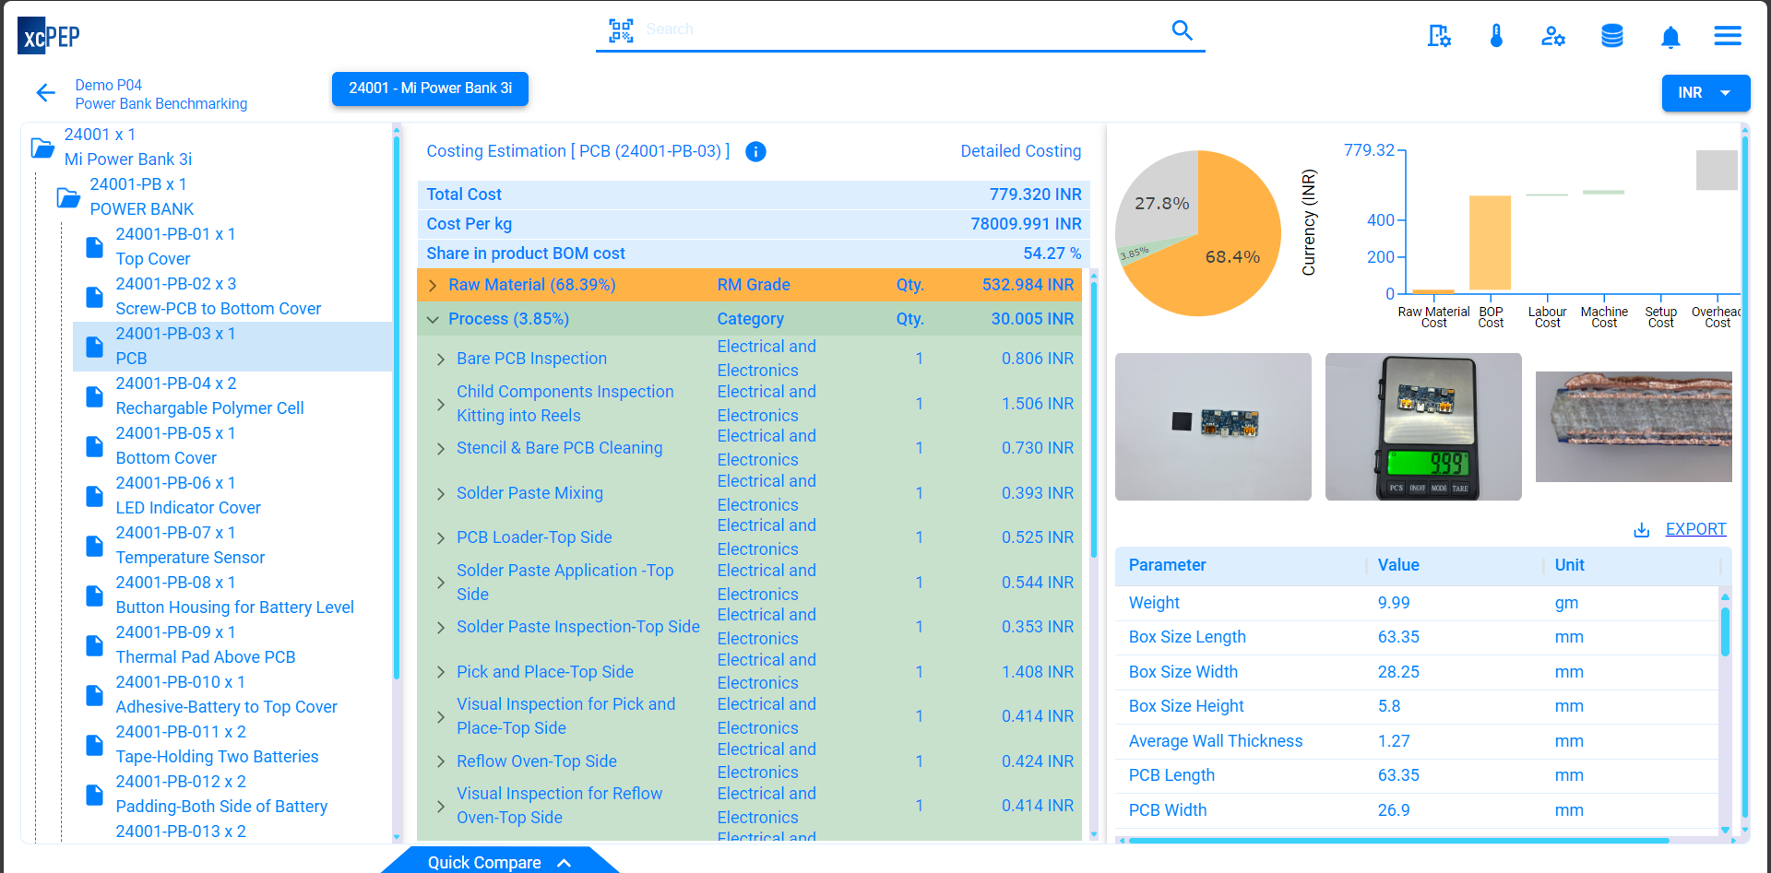Click the parameter table horizontal scrollbar
Image resolution: width=1771 pixels, height=873 pixels.
1397,841
